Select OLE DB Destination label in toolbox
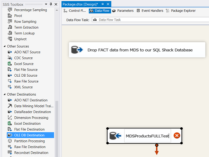 click(x=29, y=135)
